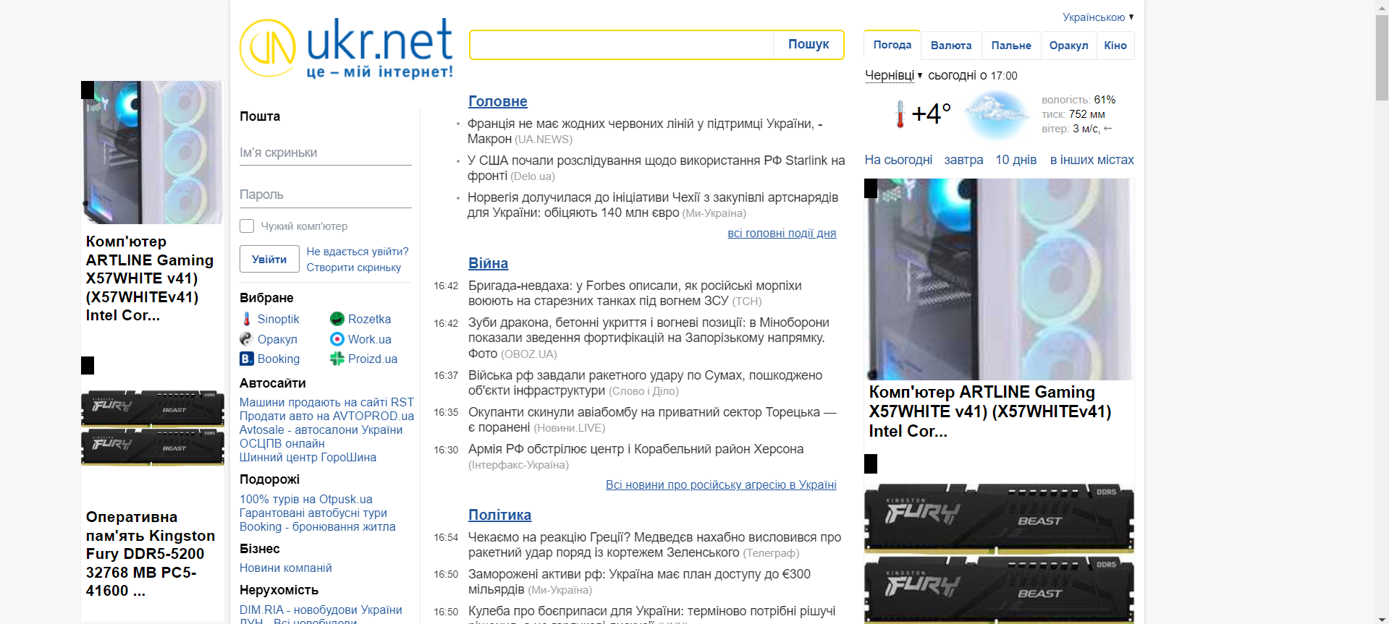Viewport: 1389px width, 624px height.
Task: Click the Ім'я скриньки input field
Action: click(x=325, y=153)
